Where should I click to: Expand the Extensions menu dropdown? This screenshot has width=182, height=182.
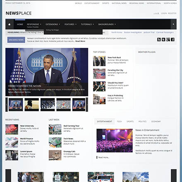tap(53, 24)
